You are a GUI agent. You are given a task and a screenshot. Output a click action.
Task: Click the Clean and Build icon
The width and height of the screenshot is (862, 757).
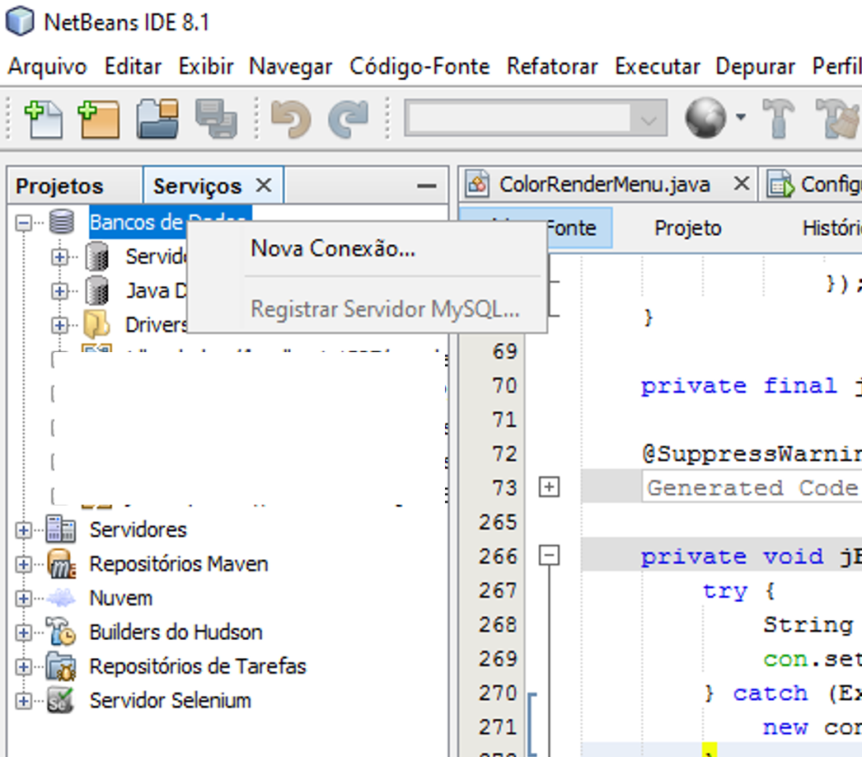[x=838, y=118]
